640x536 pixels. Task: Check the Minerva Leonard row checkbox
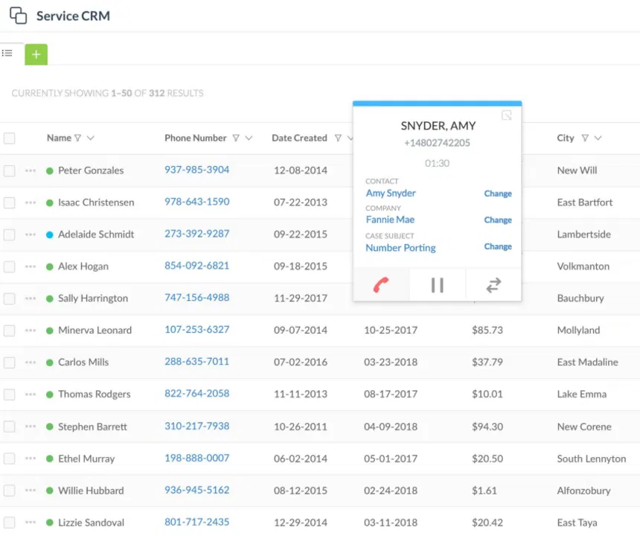point(10,331)
